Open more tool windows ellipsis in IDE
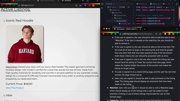180x101 pixels. 102,12
